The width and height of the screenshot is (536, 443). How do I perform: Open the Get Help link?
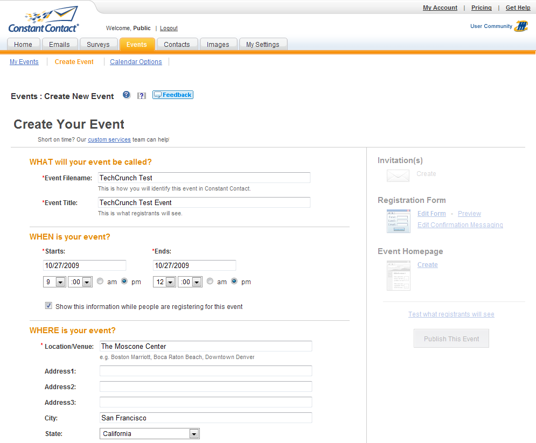click(x=518, y=8)
